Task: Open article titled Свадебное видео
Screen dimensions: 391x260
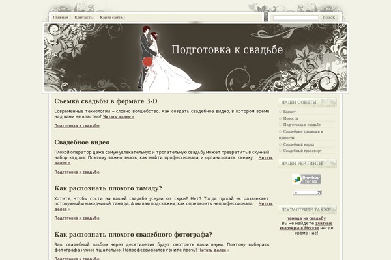Action: pos(82,142)
